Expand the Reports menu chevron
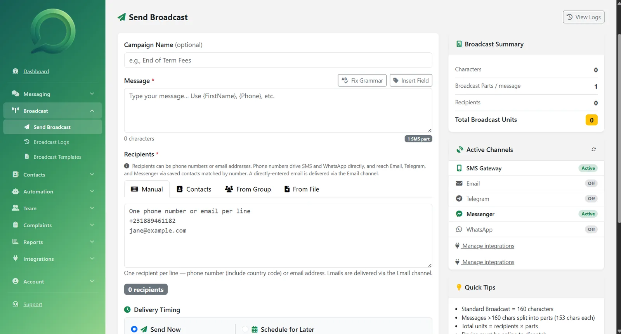The height and width of the screenshot is (334, 621). pos(92,242)
